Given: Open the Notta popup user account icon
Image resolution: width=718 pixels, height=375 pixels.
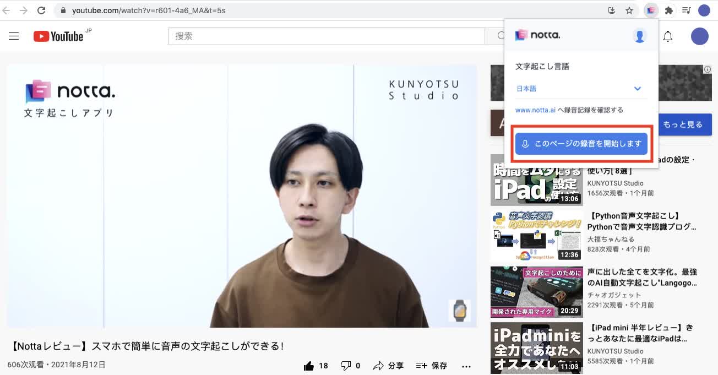Looking at the screenshot, I should tap(640, 36).
